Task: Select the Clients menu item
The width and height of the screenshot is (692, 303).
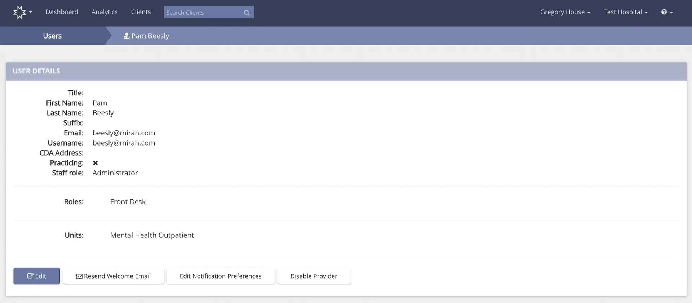Action: [x=141, y=12]
